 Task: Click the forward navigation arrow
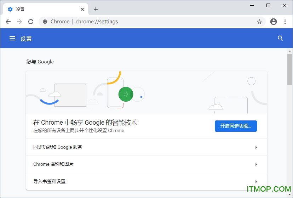[x=19, y=22]
